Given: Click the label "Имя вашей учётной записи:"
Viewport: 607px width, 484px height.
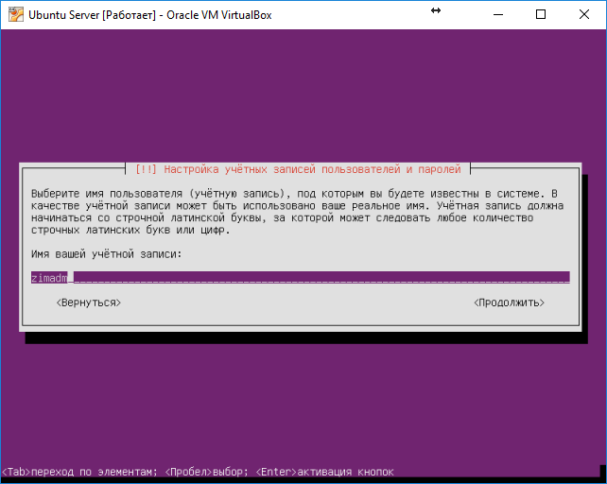Looking at the screenshot, I should click(106, 254).
